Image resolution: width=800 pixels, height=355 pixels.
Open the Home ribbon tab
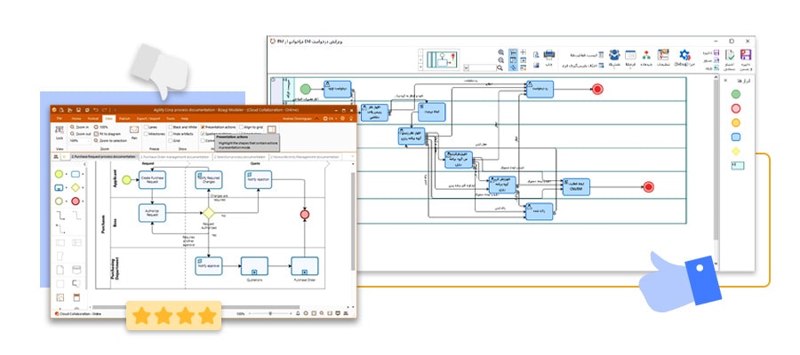tap(76, 118)
